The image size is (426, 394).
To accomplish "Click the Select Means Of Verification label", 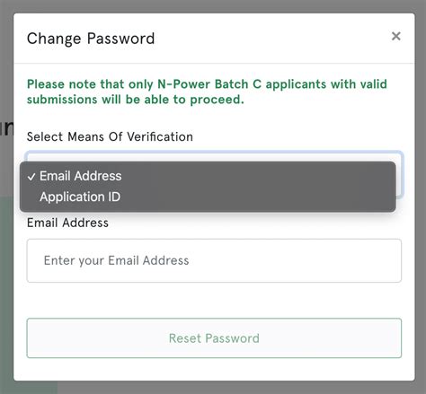I will pyautogui.click(x=110, y=136).
